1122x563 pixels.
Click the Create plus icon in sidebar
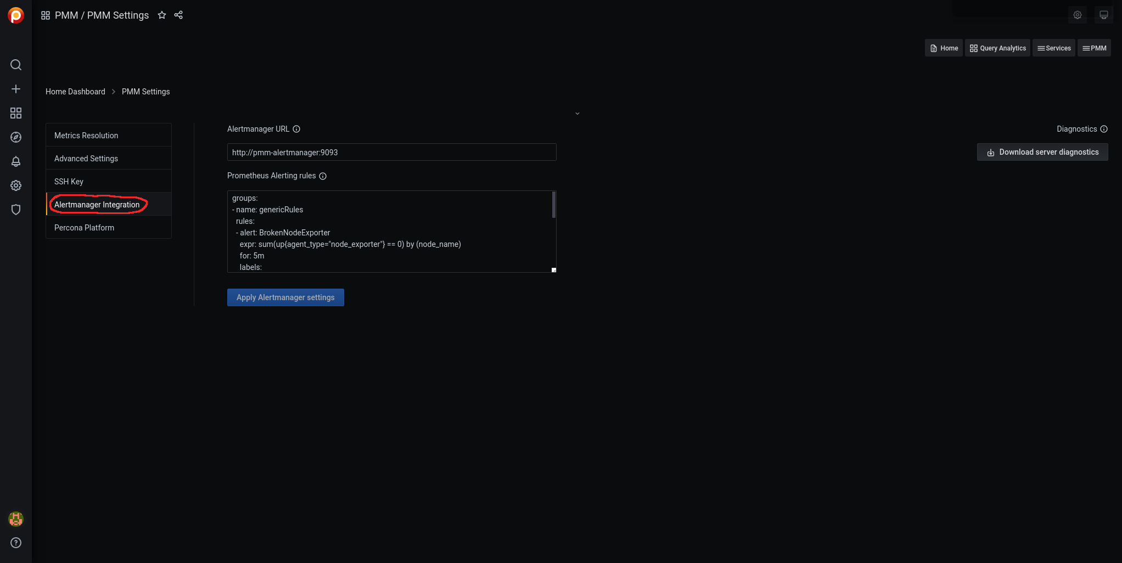point(16,89)
